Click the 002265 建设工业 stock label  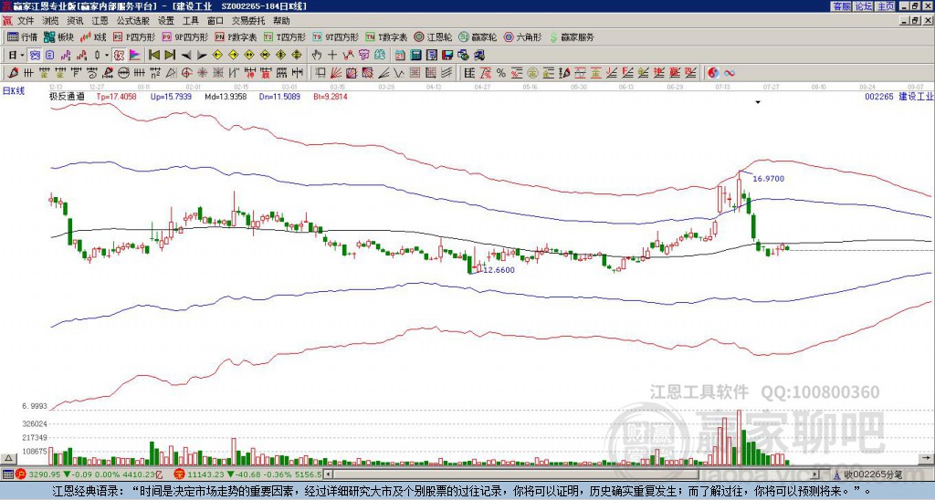(898, 97)
